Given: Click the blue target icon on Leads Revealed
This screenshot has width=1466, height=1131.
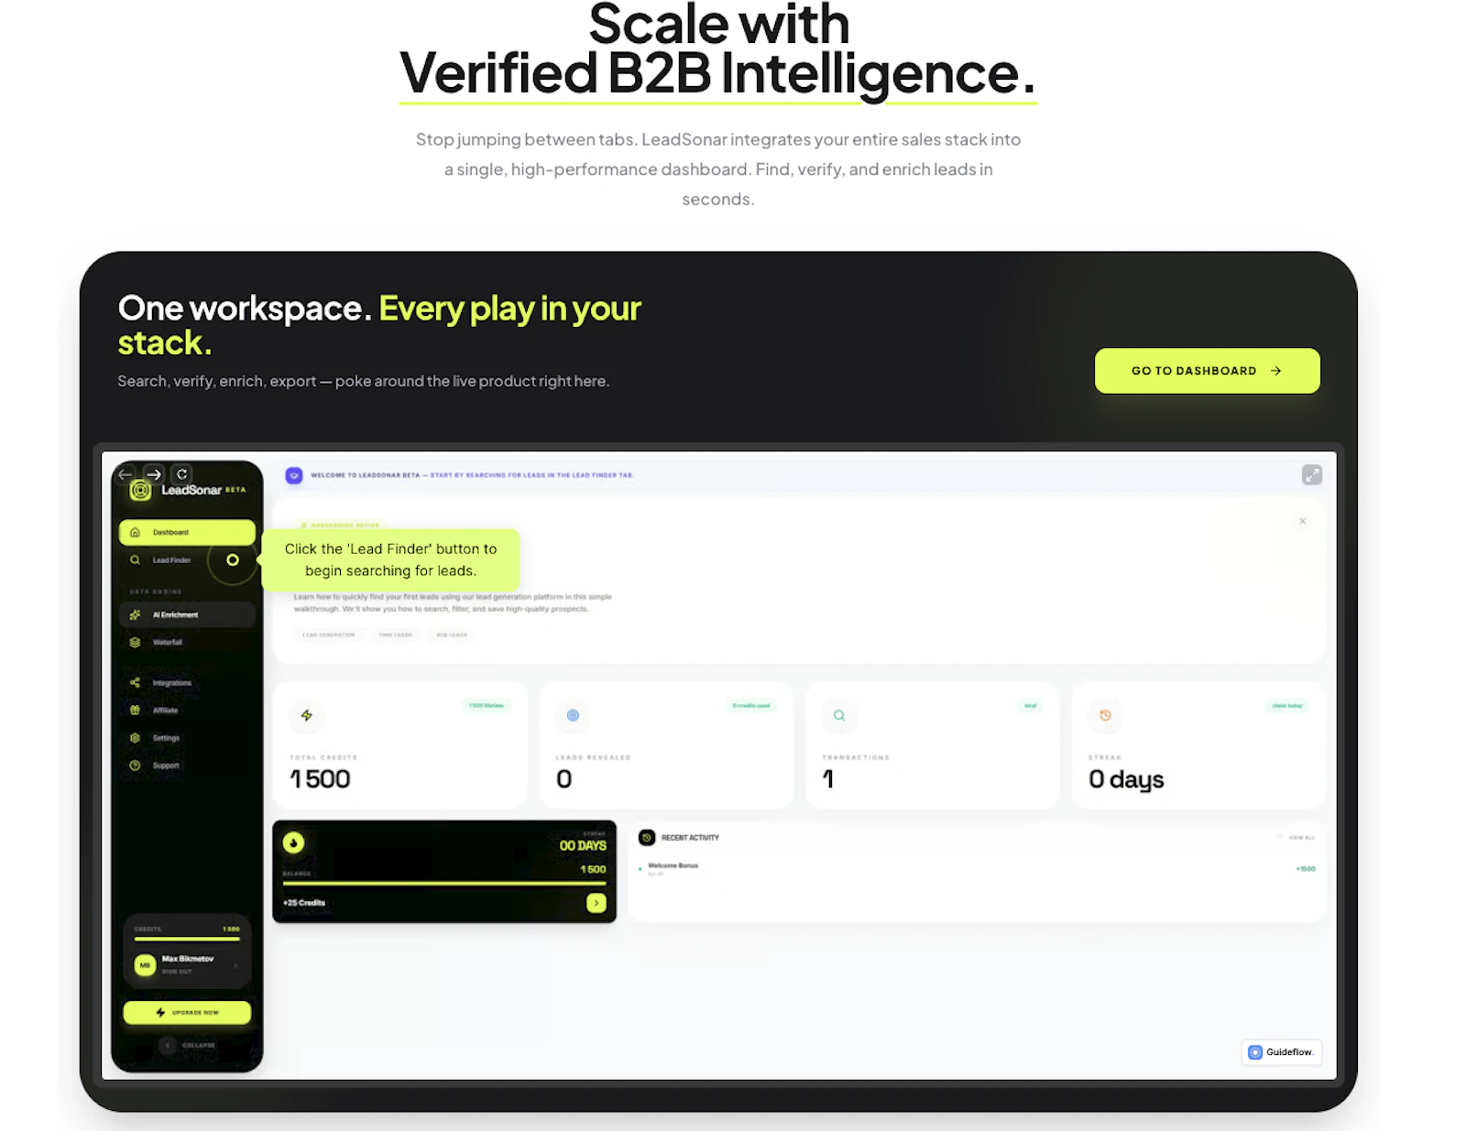Looking at the screenshot, I should [x=573, y=715].
